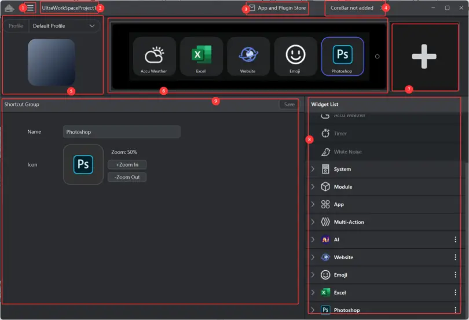Expand the Website category chevron
Viewport: 469px width, 320px height.
point(313,257)
